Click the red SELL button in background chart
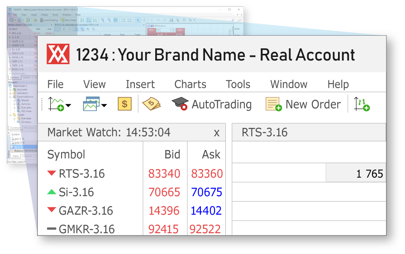This screenshot has height=254, width=405. pyautogui.click(x=151, y=30)
